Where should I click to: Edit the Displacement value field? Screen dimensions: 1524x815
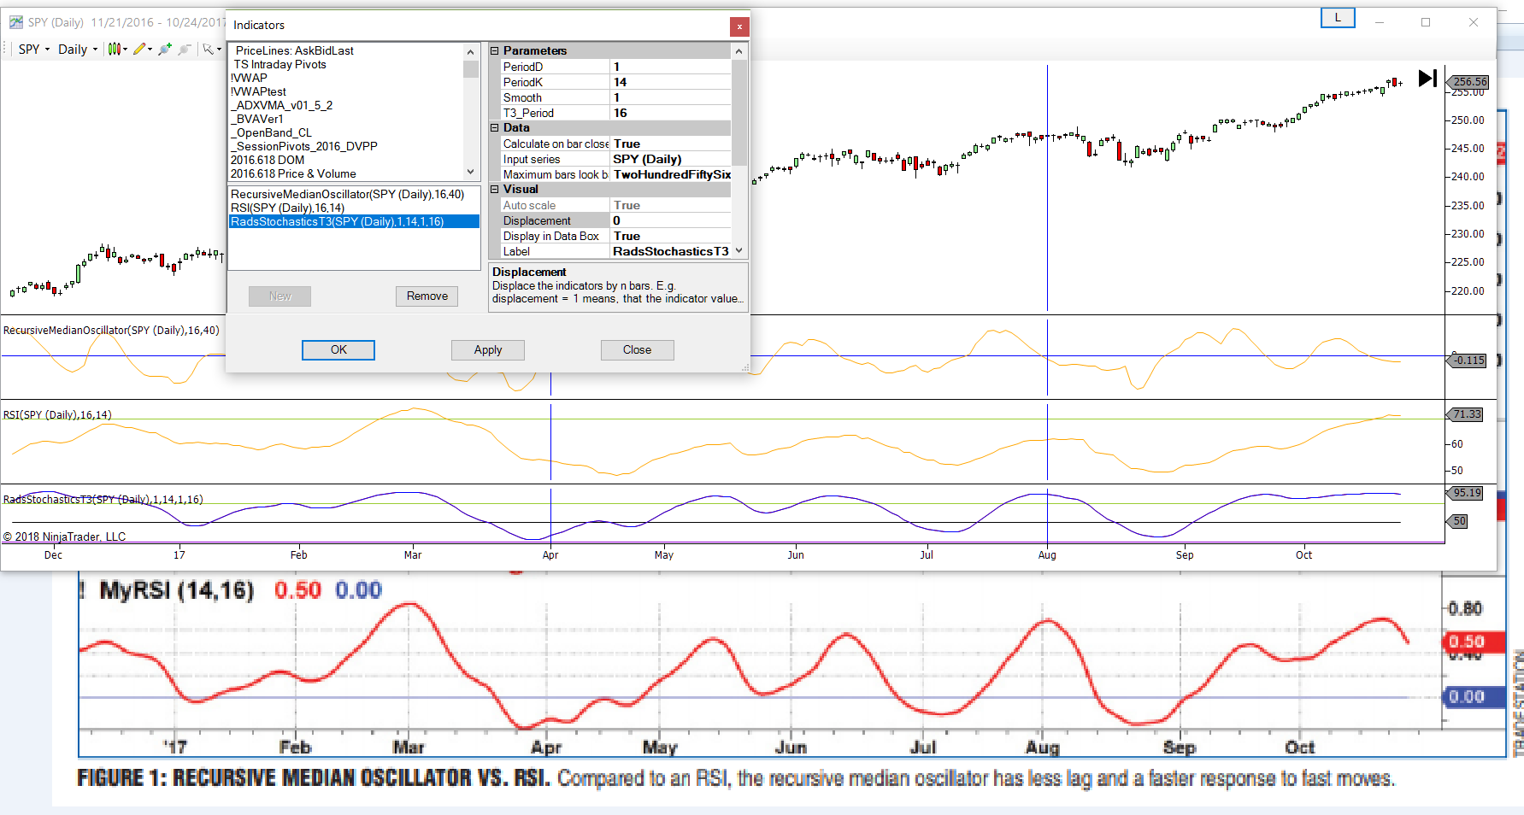(671, 220)
